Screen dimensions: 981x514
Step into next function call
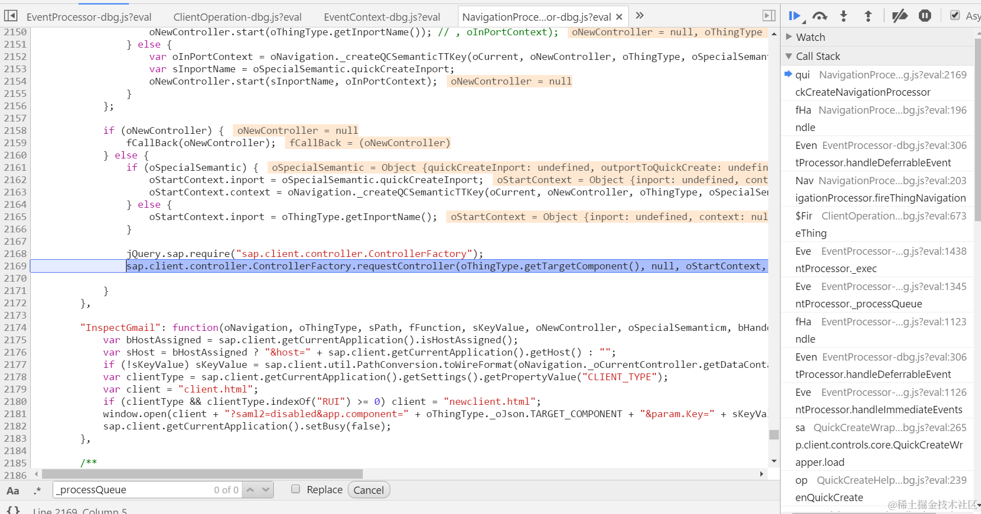844,16
